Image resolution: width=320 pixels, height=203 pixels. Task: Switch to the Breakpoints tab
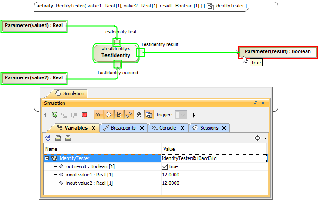click(x=123, y=128)
